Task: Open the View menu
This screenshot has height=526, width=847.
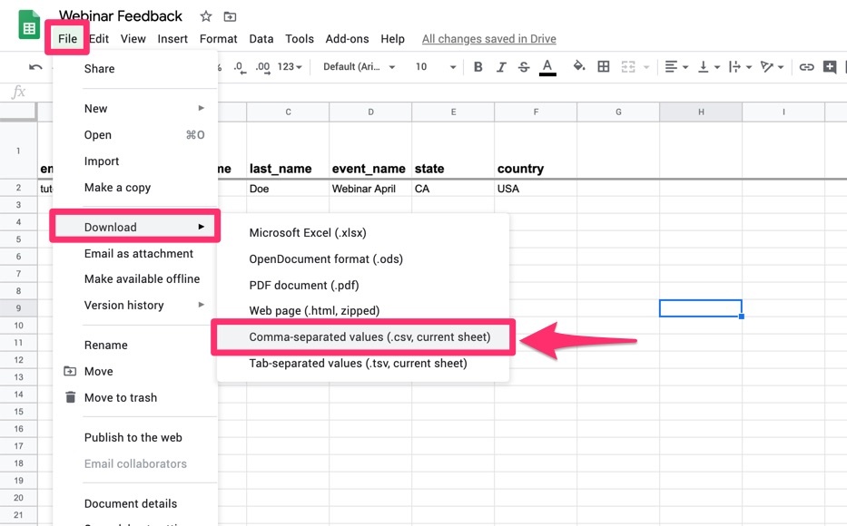Action: pyautogui.click(x=133, y=39)
